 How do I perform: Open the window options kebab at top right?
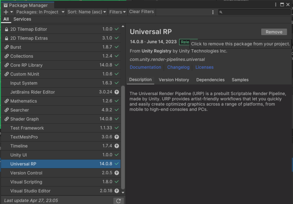(x=276, y=5)
